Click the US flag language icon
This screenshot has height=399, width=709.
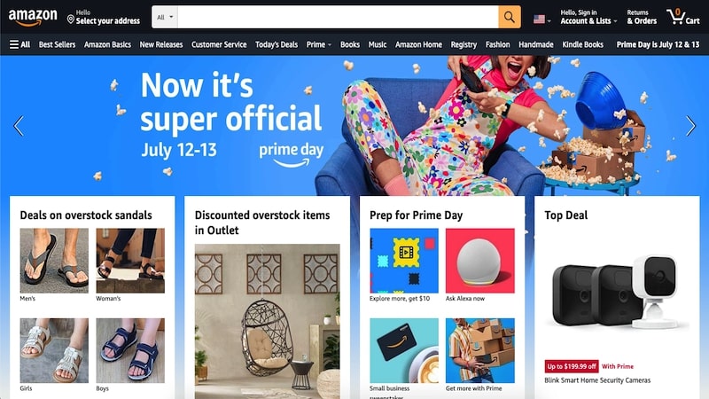pos(539,20)
